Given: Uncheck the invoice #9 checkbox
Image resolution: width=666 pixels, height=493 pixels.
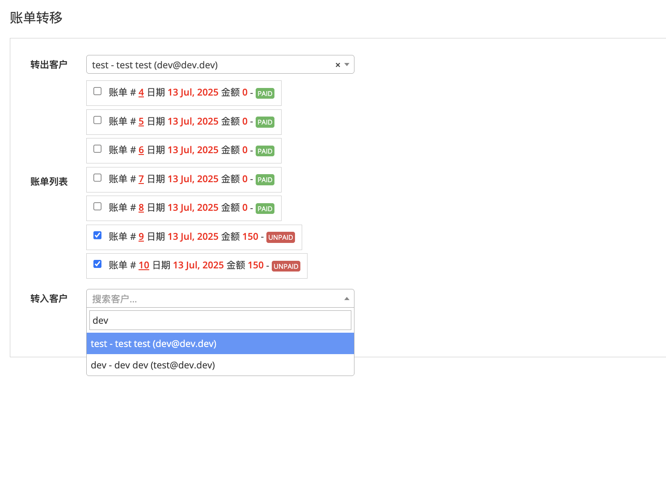Looking at the screenshot, I should [x=97, y=235].
